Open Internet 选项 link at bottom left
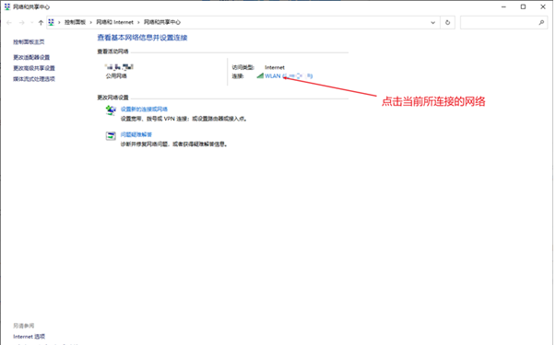The image size is (556, 345). (x=30, y=337)
